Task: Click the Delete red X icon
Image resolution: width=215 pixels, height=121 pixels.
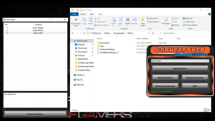Action: click(128, 19)
